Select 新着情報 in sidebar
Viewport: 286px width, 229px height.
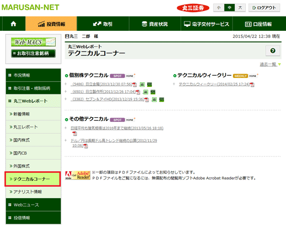point(33,114)
